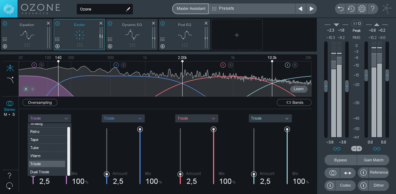Open the history clock icon
This screenshot has height=194, width=396.
point(351,8)
